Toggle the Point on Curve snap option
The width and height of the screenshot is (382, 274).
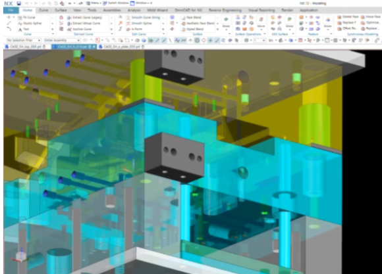[x=217, y=40]
